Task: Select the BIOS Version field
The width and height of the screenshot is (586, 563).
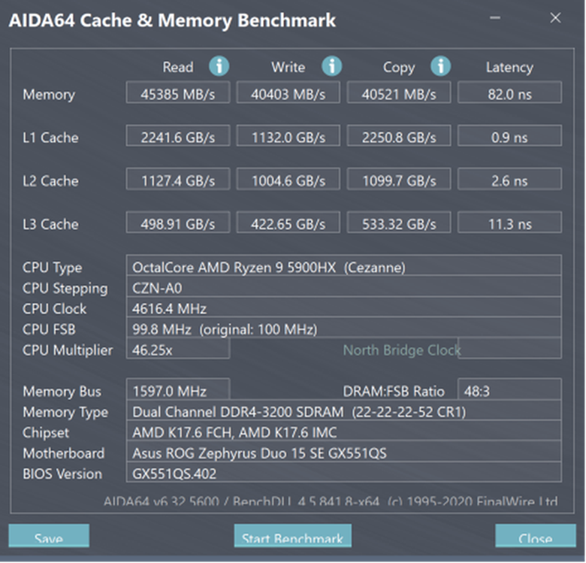Action: (343, 473)
